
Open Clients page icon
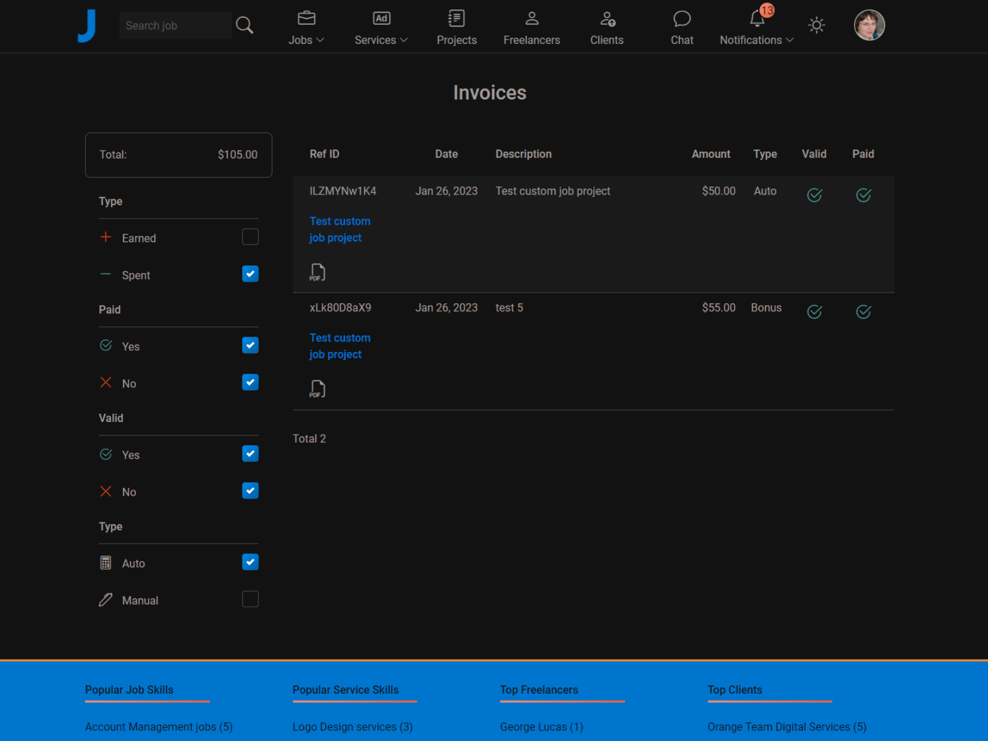click(x=607, y=19)
